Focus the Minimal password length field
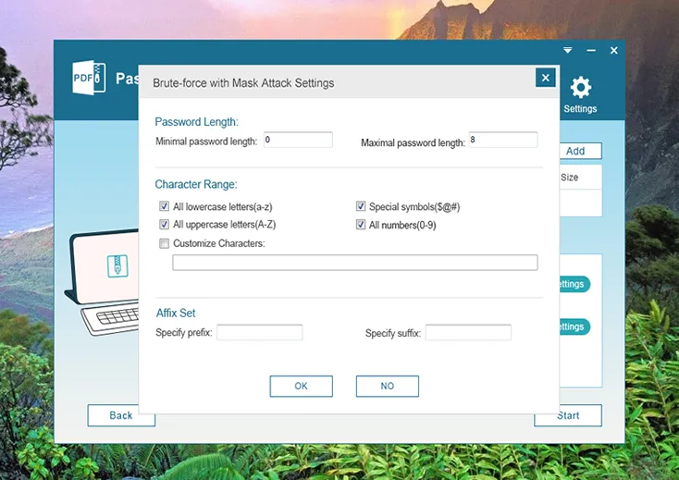 coord(298,140)
